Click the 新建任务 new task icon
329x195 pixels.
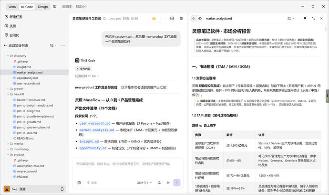coord(6,17)
